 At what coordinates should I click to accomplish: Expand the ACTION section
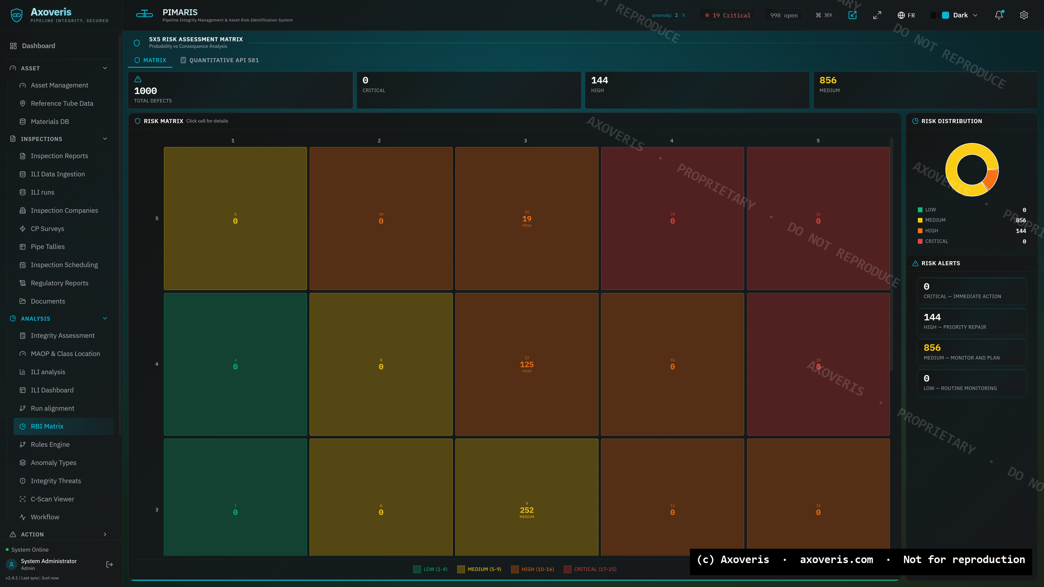[x=105, y=534]
